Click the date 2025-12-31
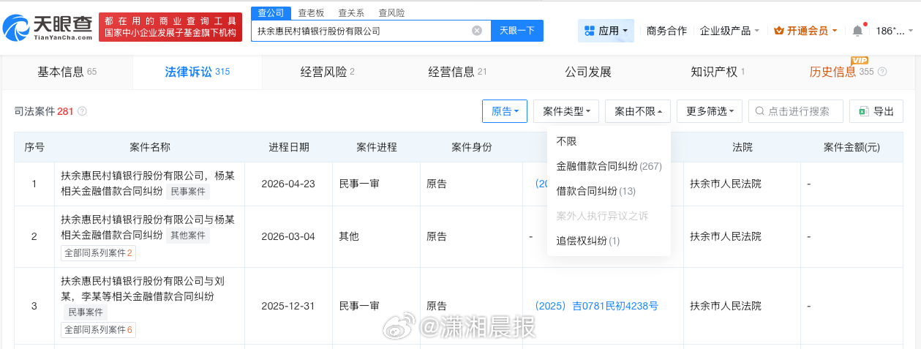Viewport: 921px width, 349px height. (x=288, y=306)
